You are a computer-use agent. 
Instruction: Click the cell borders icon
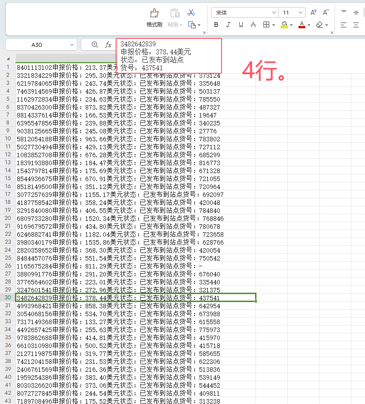266,25
